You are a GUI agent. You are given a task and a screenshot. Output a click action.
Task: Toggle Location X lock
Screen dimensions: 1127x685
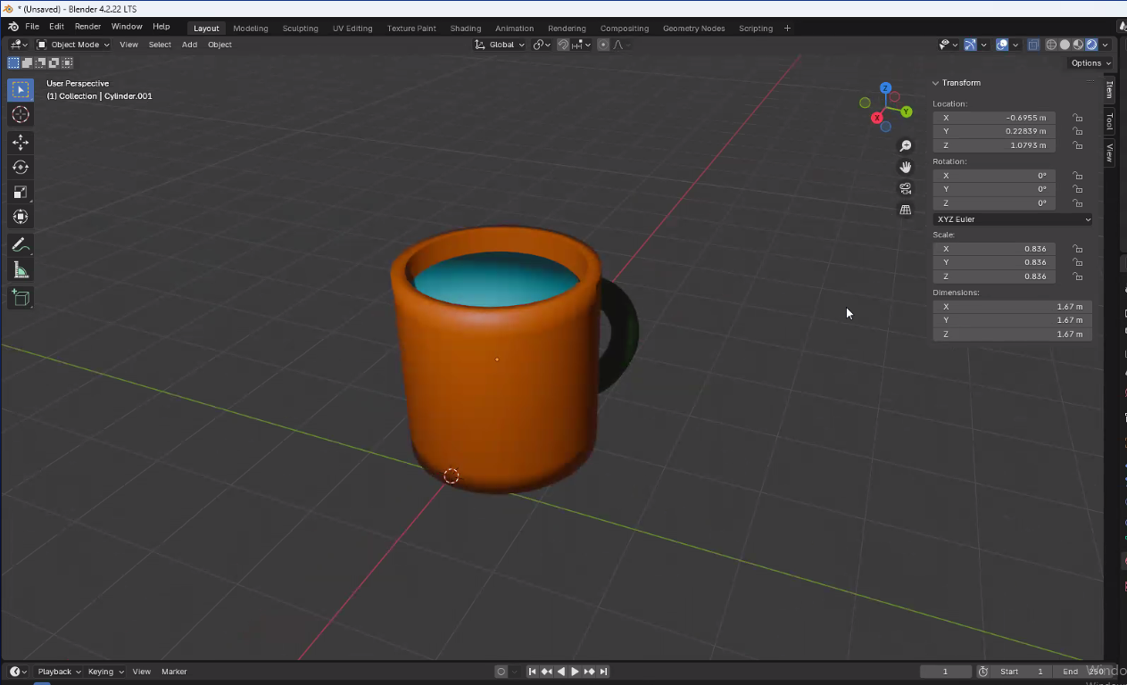click(1078, 118)
